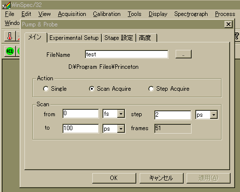This screenshot has width=240, height=192.
Task: Click the WinSpec/32 app icon in title bar
Action: click(6, 5)
